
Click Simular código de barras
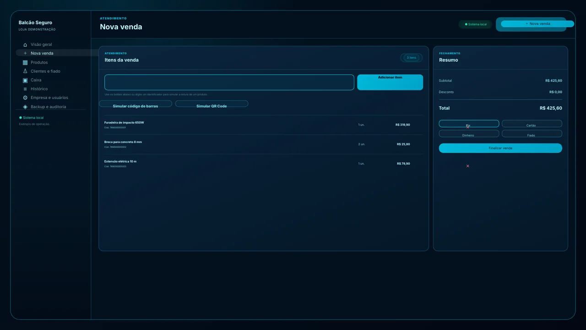click(136, 104)
